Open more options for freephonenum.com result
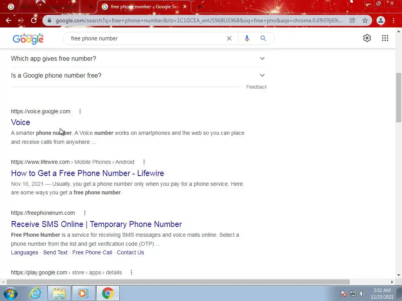The image size is (402, 301). [x=85, y=213]
